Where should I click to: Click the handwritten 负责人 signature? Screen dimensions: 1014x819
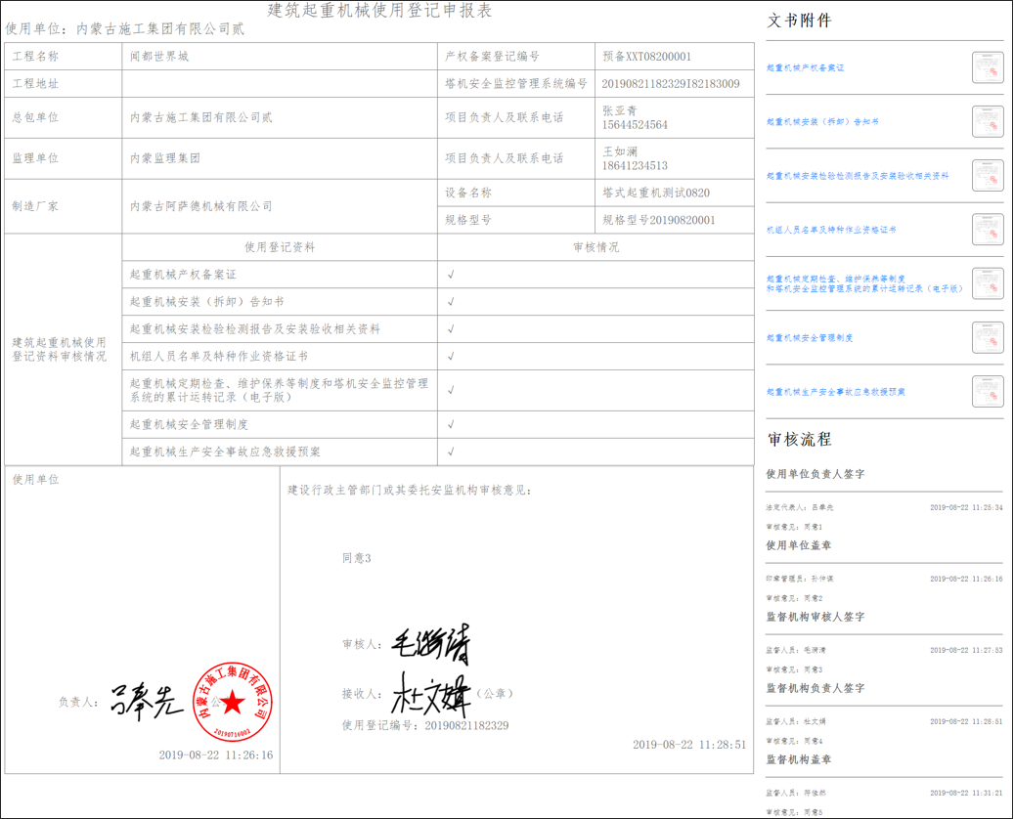pos(147,702)
